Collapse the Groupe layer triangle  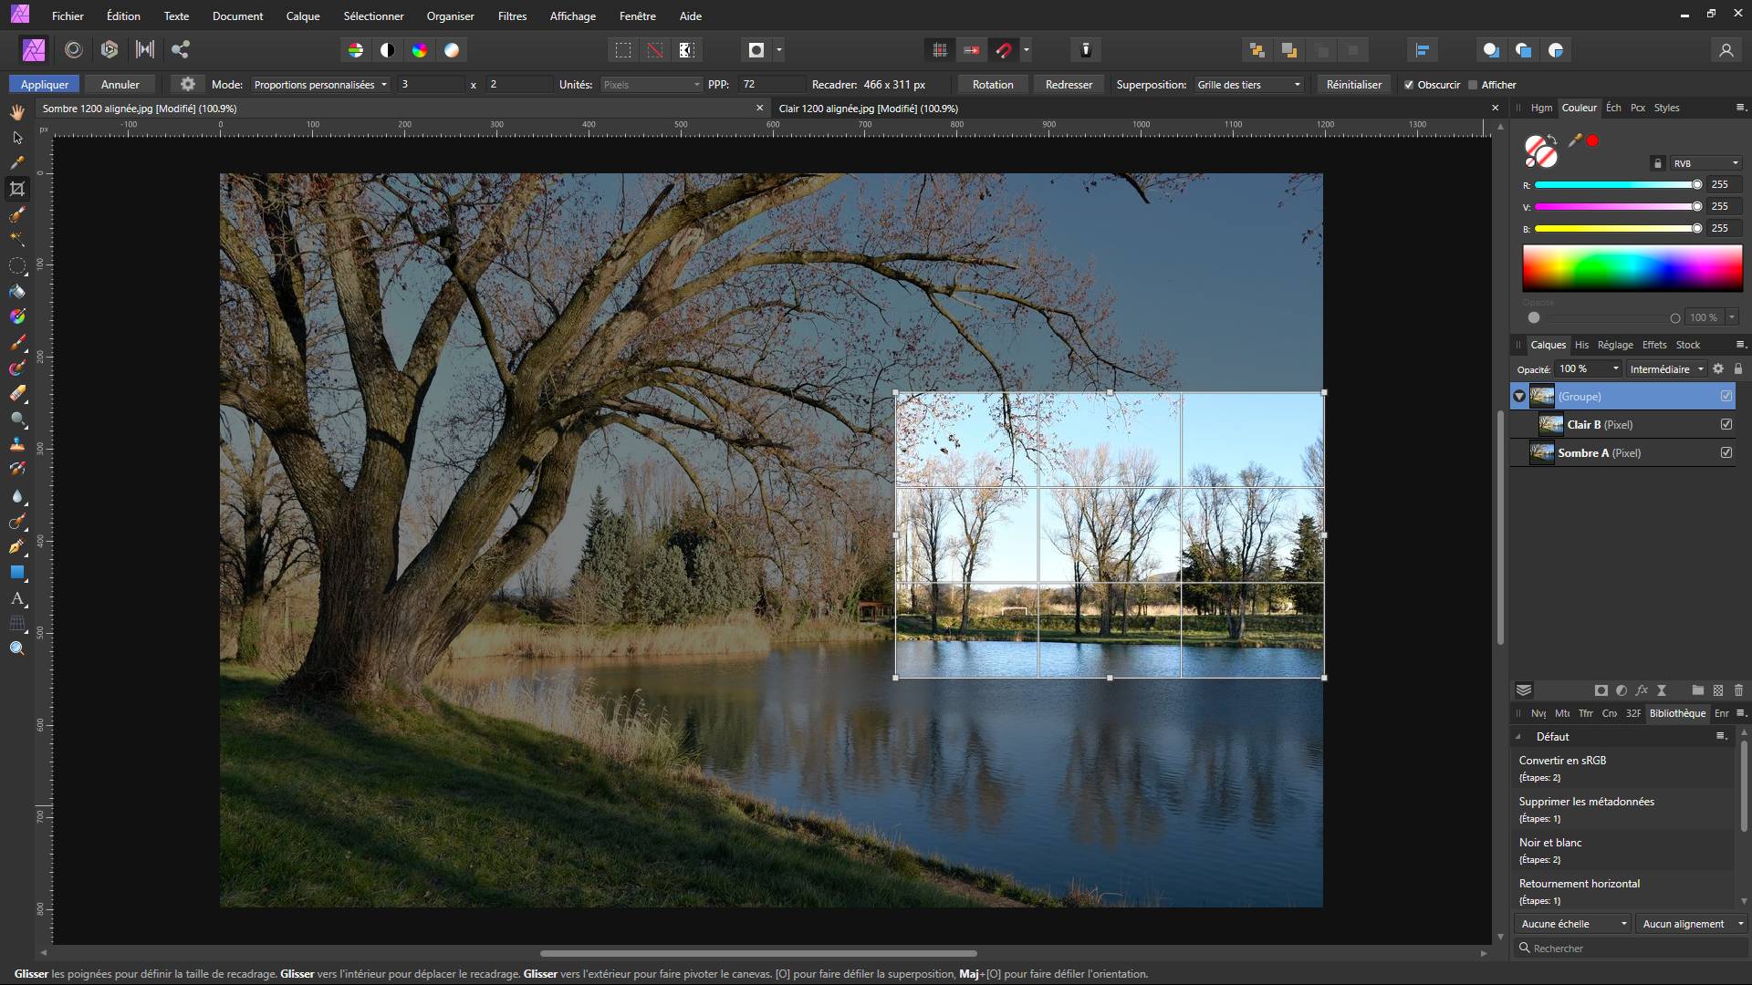1519,396
